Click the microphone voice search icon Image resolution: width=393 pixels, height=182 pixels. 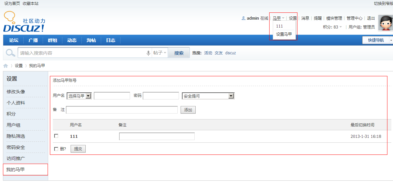tap(148, 53)
